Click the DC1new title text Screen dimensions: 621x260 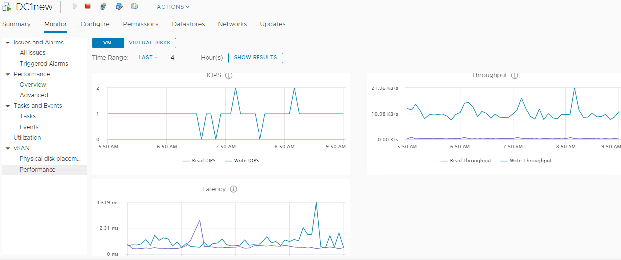coord(34,7)
